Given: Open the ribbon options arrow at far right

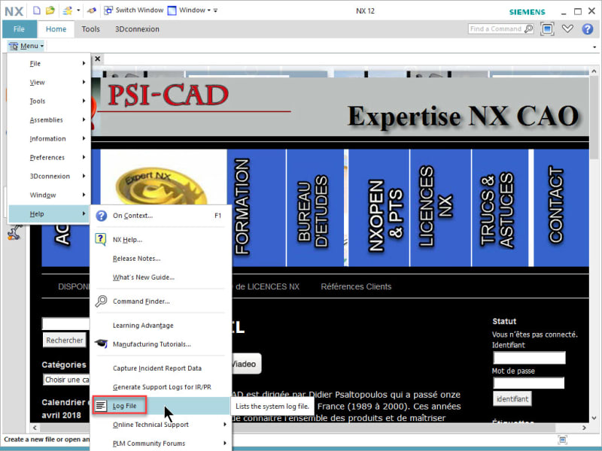Looking at the screenshot, I should (x=594, y=47).
